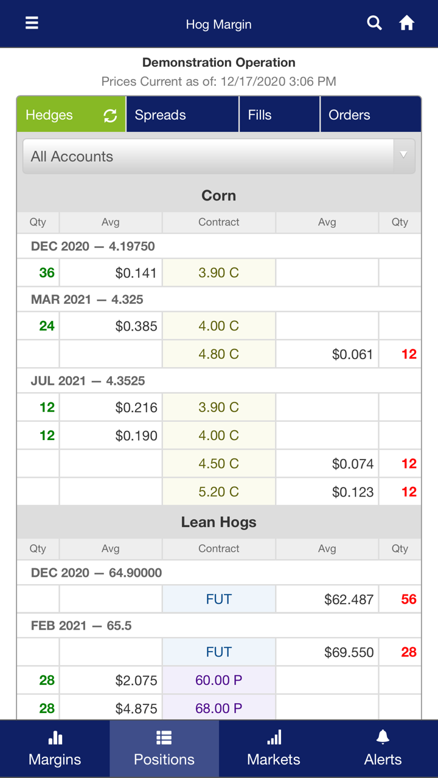Image resolution: width=438 pixels, height=778 pixels.
Task: Open Markets signal bars icon
Action: 274,738
